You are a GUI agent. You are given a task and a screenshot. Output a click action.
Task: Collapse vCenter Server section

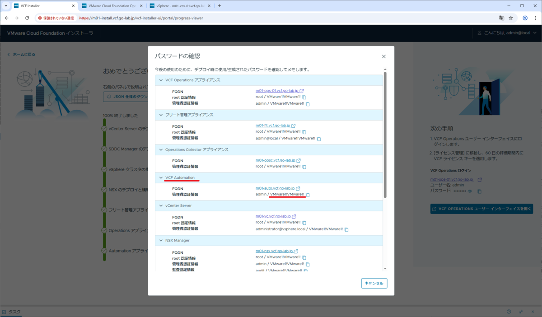[x=161, y=205]
